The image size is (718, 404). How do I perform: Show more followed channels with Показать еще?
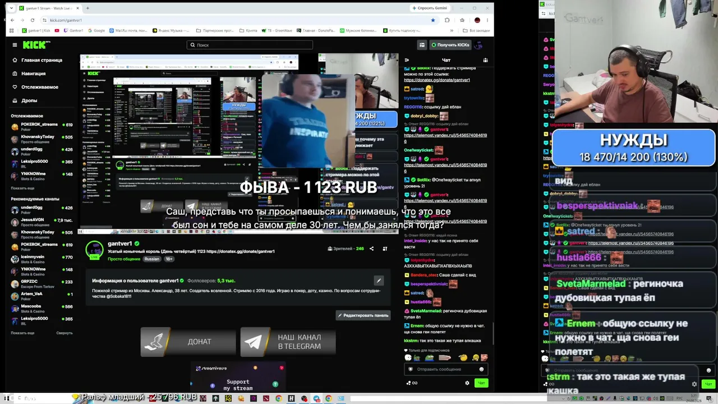(22, 188)
